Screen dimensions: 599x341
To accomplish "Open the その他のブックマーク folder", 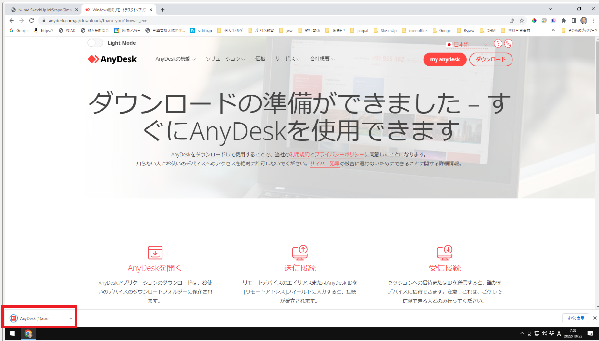I will pos(579,30).
